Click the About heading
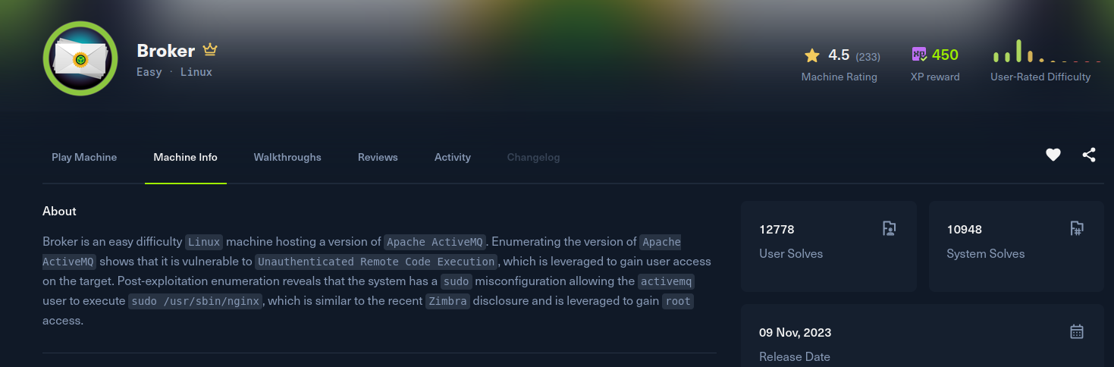This screenshot has width=1114, height=367. click(x=59, y=211)
